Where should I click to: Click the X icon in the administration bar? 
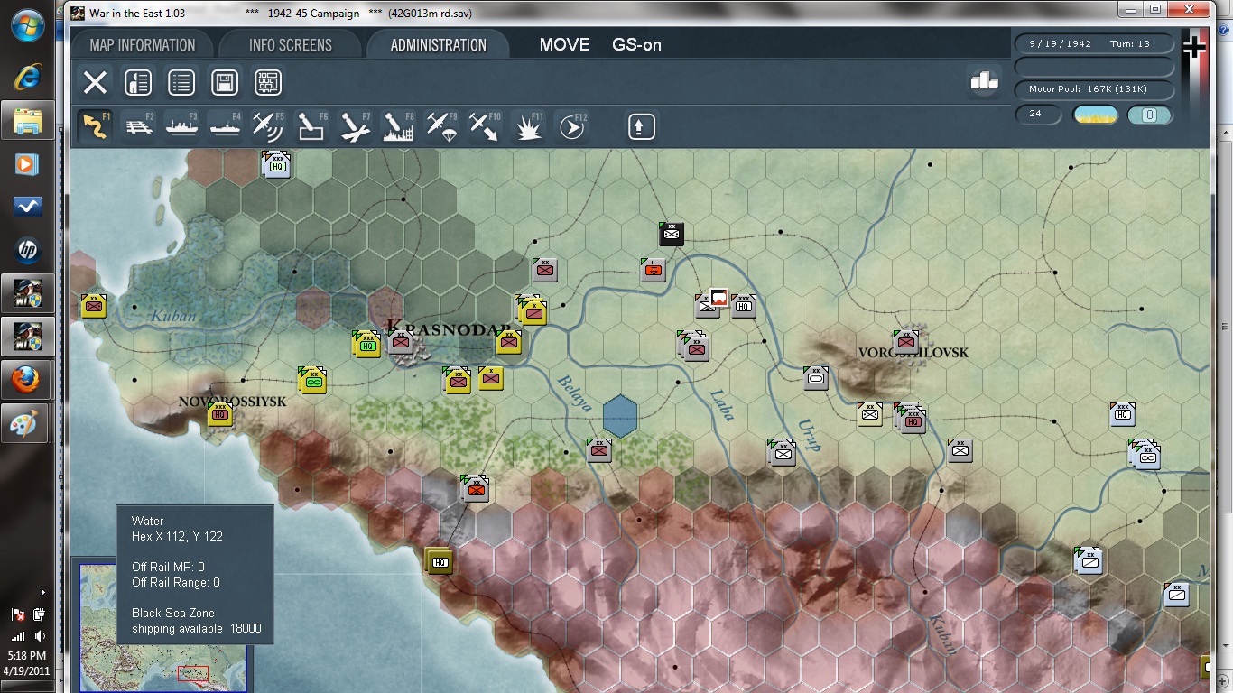click(95, 83)
